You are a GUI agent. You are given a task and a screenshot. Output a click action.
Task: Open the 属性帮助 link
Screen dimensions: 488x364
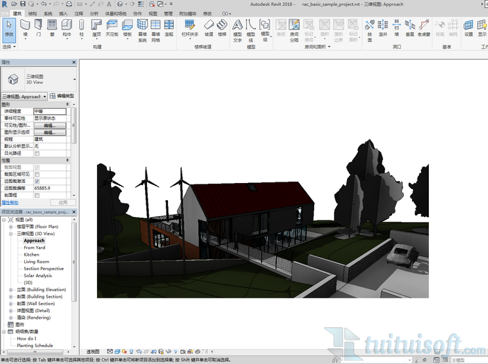tap(9, 203)
